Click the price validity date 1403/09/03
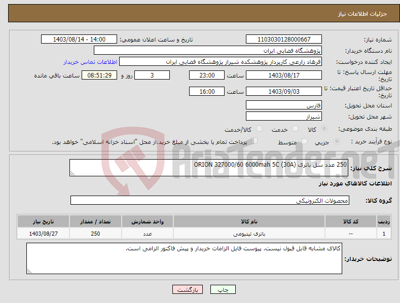Image resolution: width=400 pixels, height=303 pixels. [x=284, y=91]
